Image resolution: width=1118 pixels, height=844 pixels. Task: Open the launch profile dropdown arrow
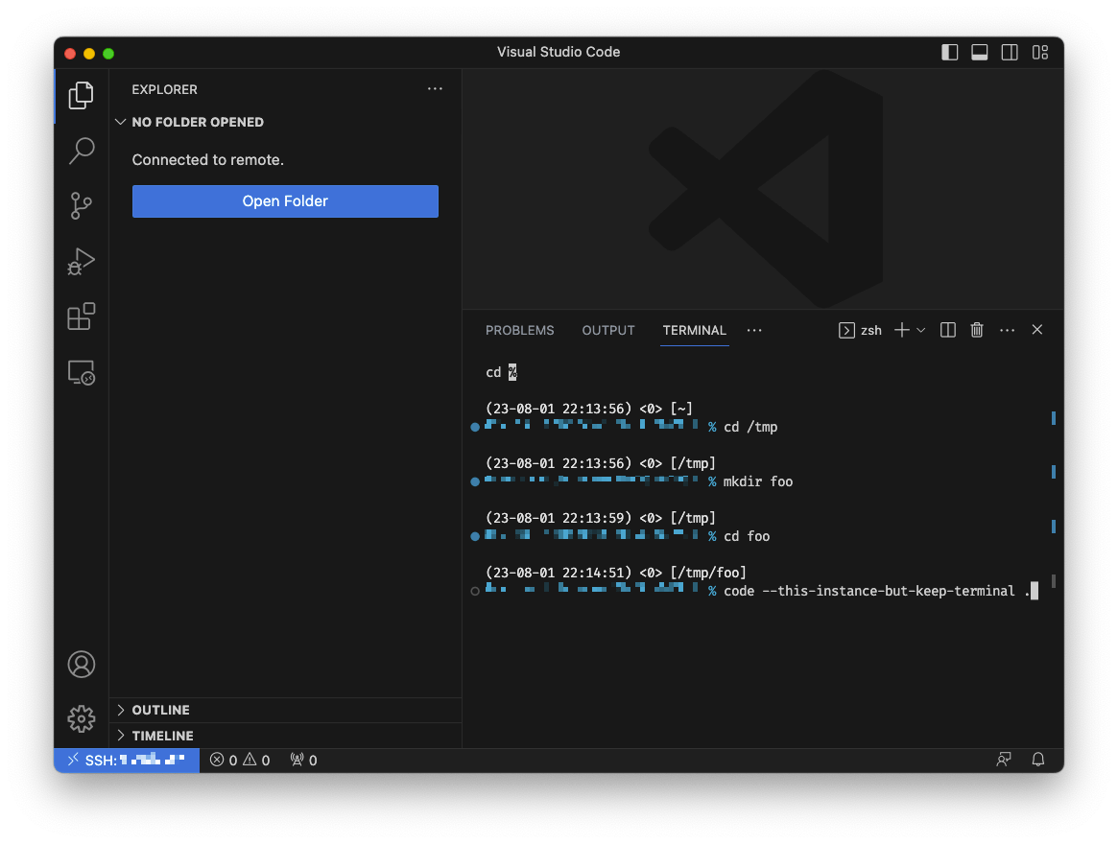point(921,330)
